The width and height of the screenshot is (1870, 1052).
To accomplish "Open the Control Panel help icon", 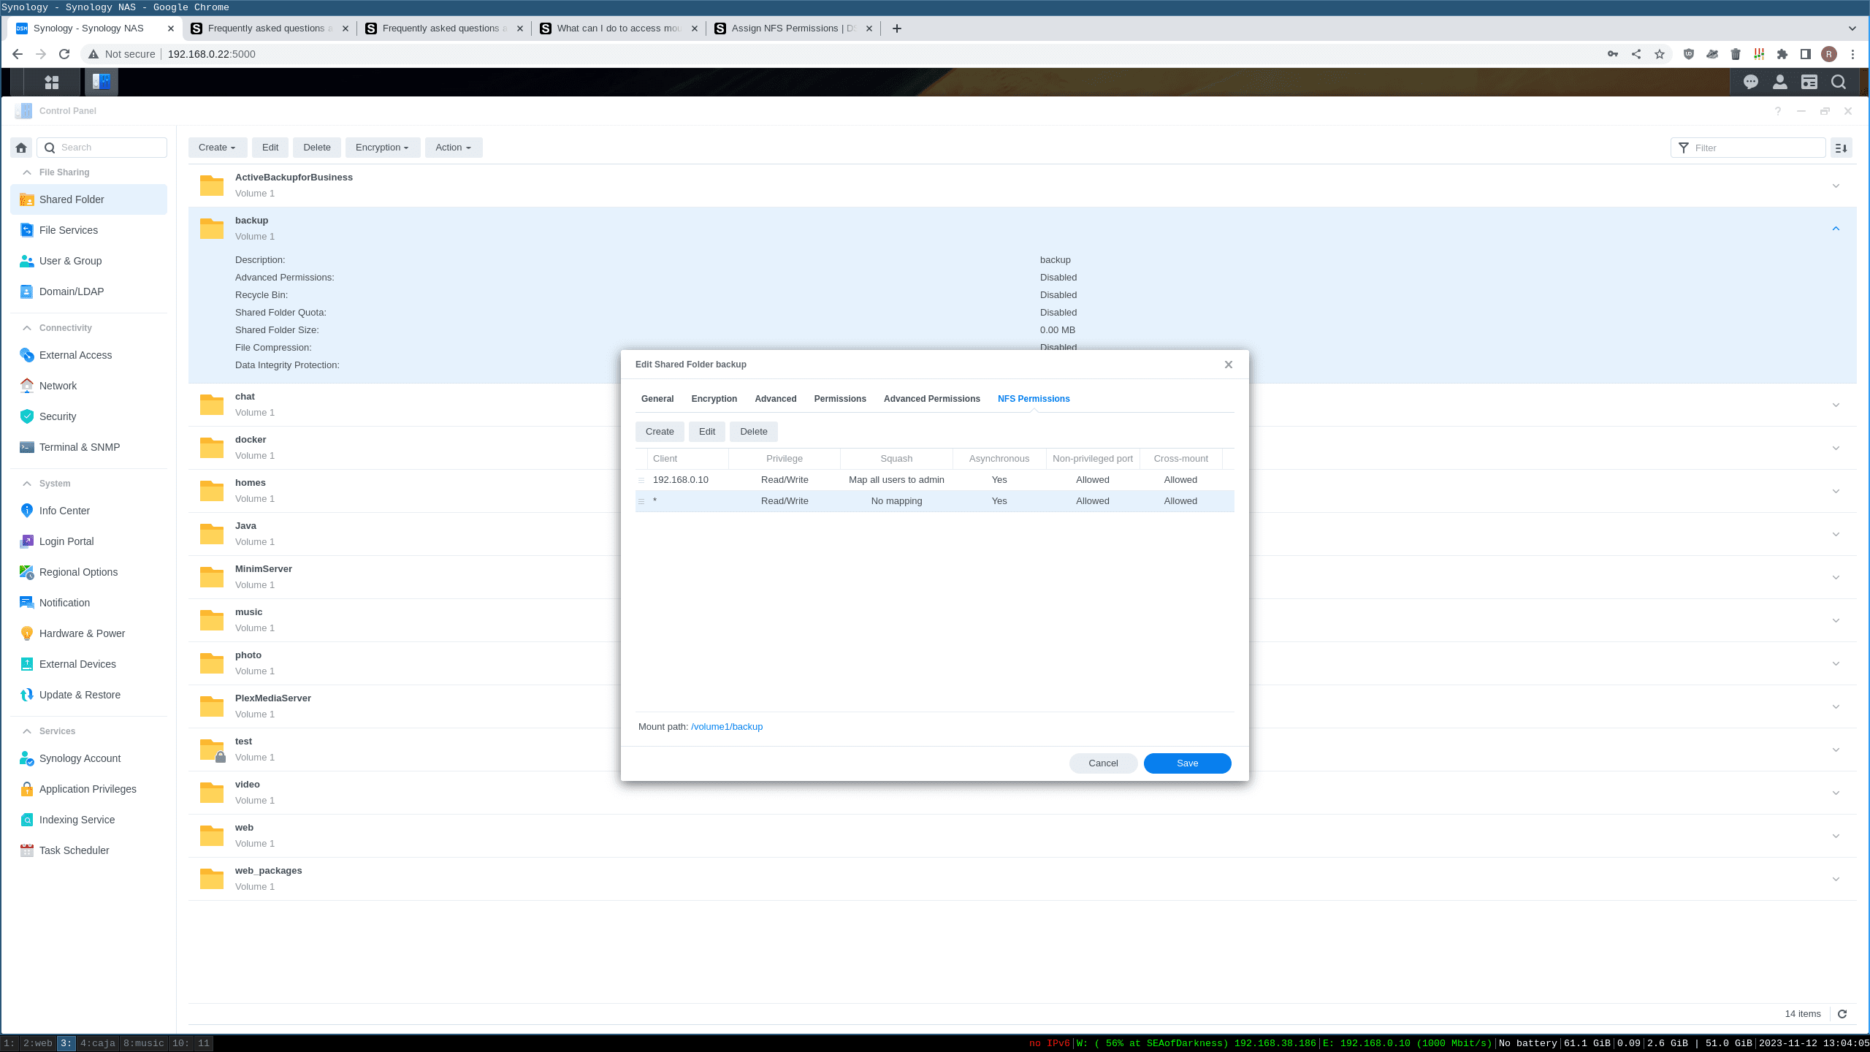I will (1778, 111).
